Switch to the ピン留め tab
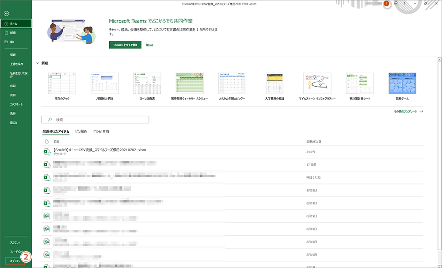The height and width of the screenshot is (268, 442). 81,131
